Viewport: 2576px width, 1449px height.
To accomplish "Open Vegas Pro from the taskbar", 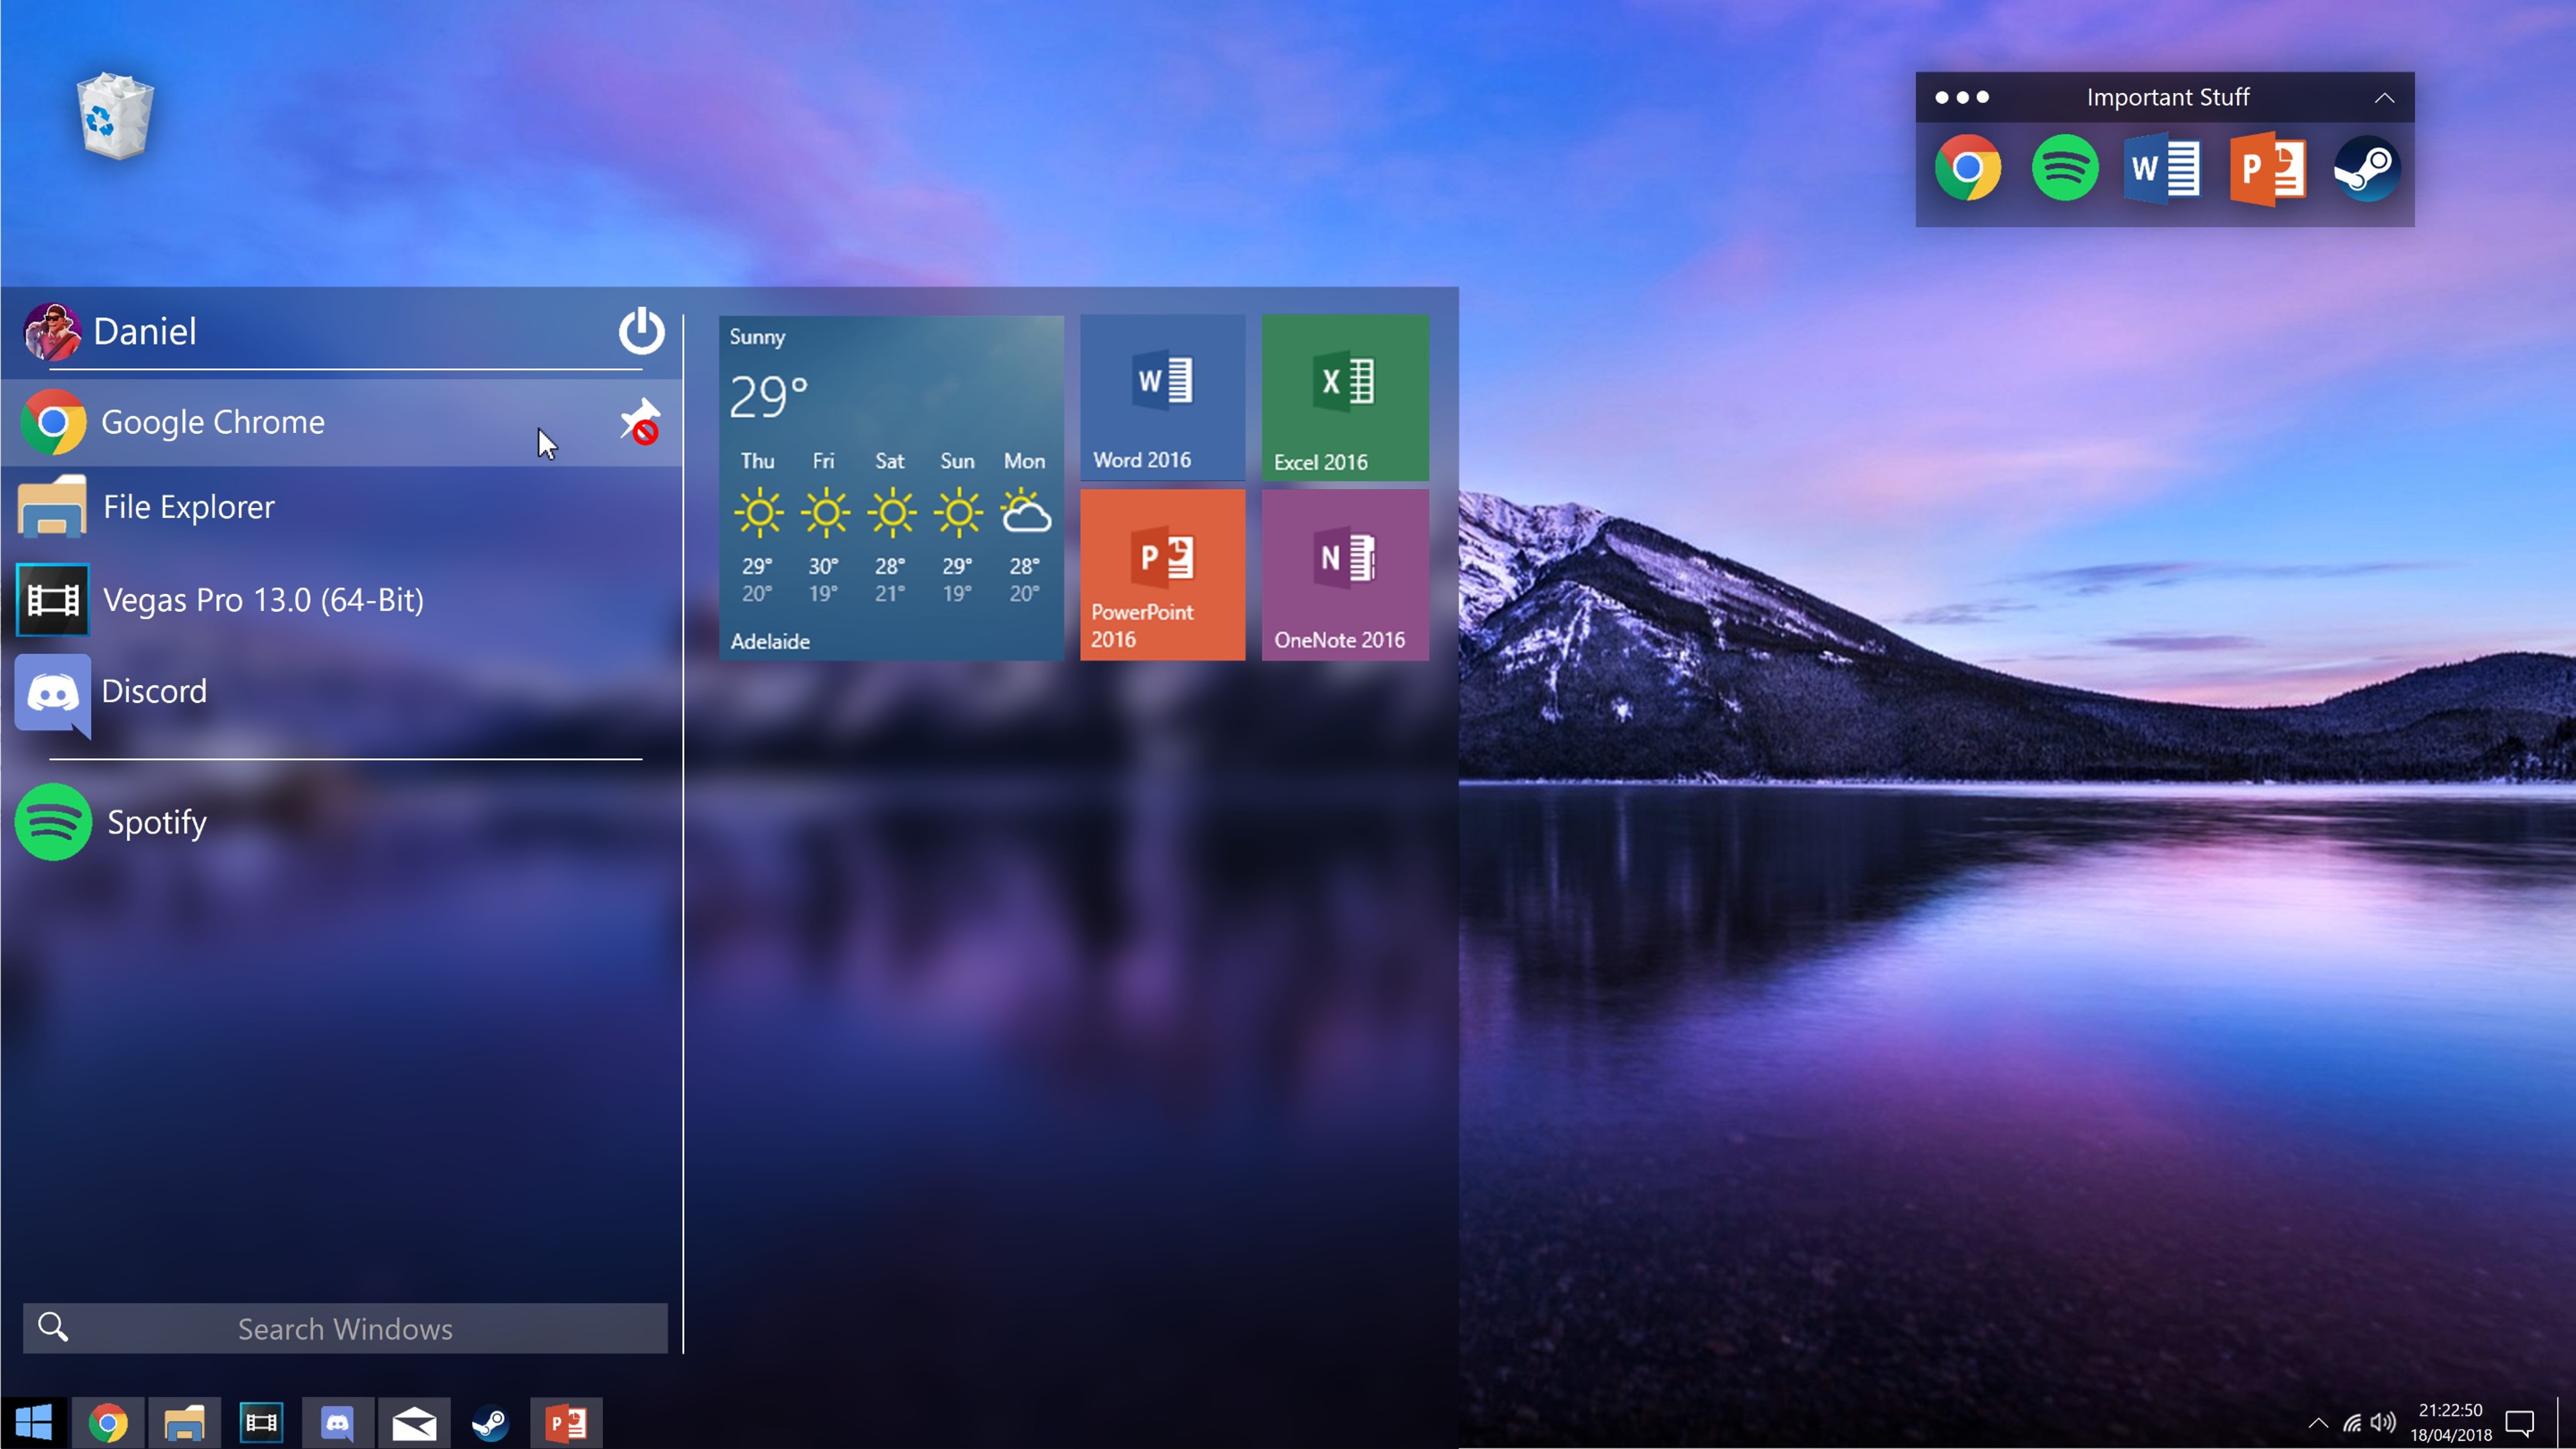I will [x=261, y=1422].
